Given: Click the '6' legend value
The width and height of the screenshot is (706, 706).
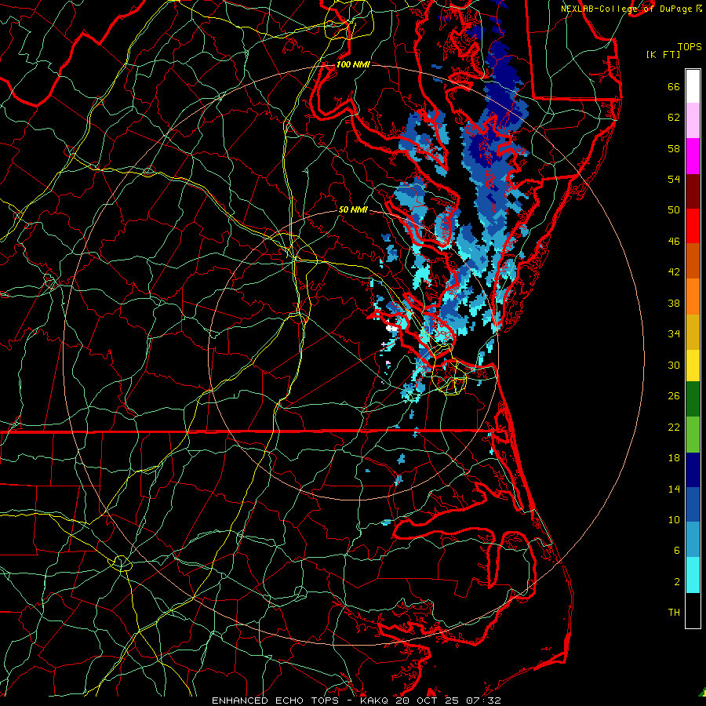Looking at the screenshot, I should tap(677, 551).
